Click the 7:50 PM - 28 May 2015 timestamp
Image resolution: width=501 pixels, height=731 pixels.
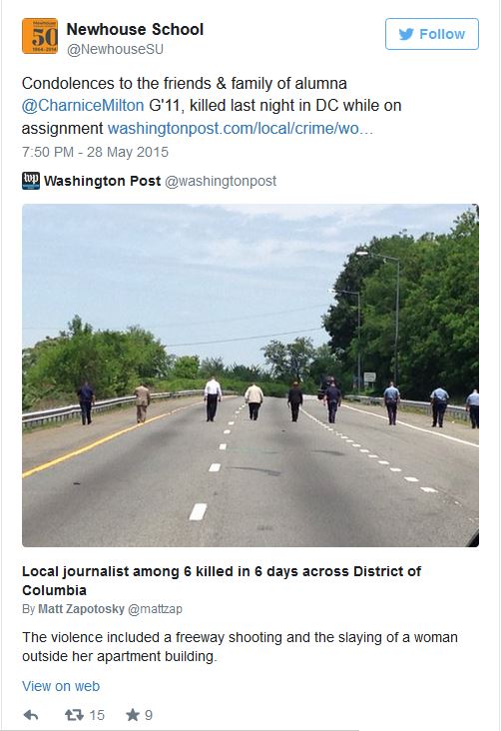(x=95, y=152)
